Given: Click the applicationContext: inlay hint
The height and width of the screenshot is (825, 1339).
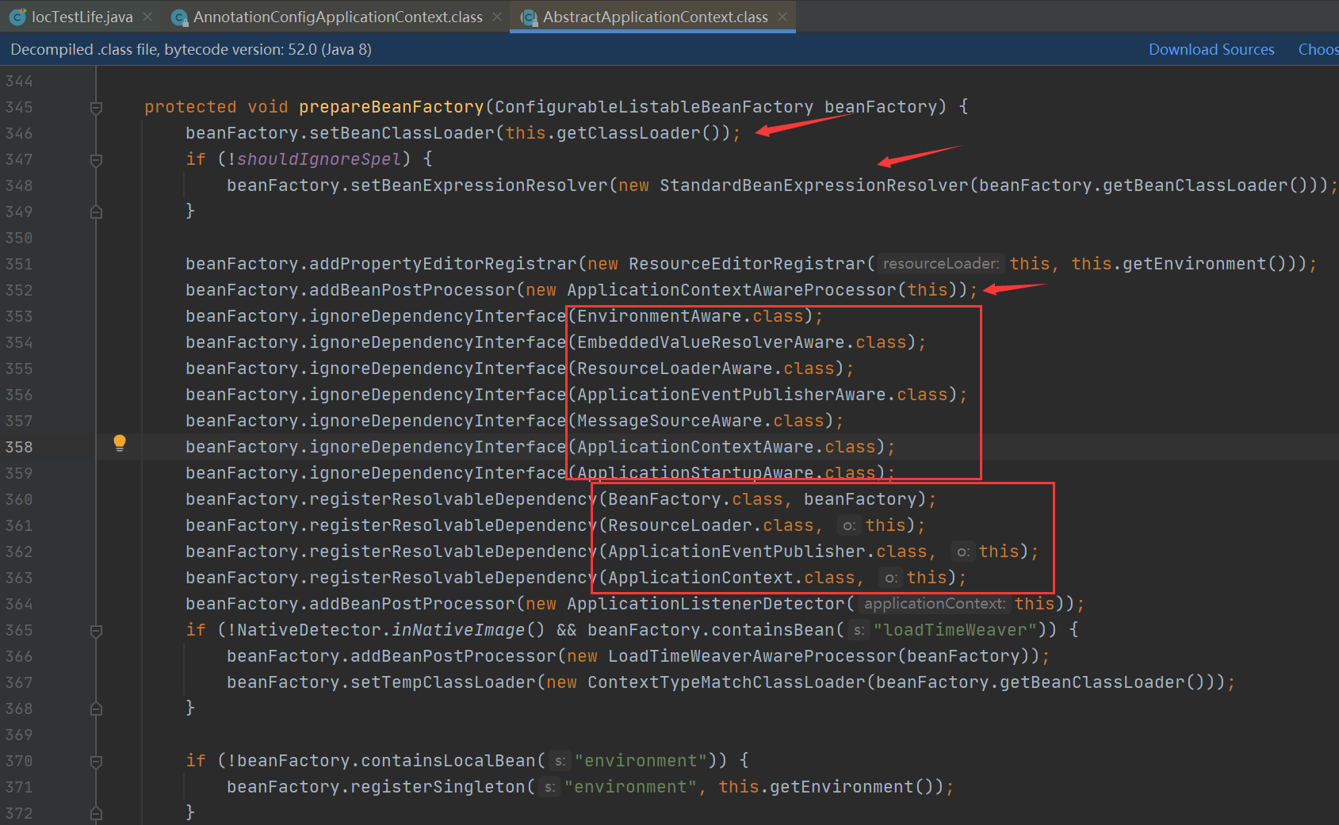Looking at the screenshot, I should coord(934,604).
